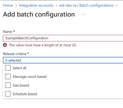The image size is (123, 108).
Task: Toggle the Schedule based checkbox
Action: 8,94
